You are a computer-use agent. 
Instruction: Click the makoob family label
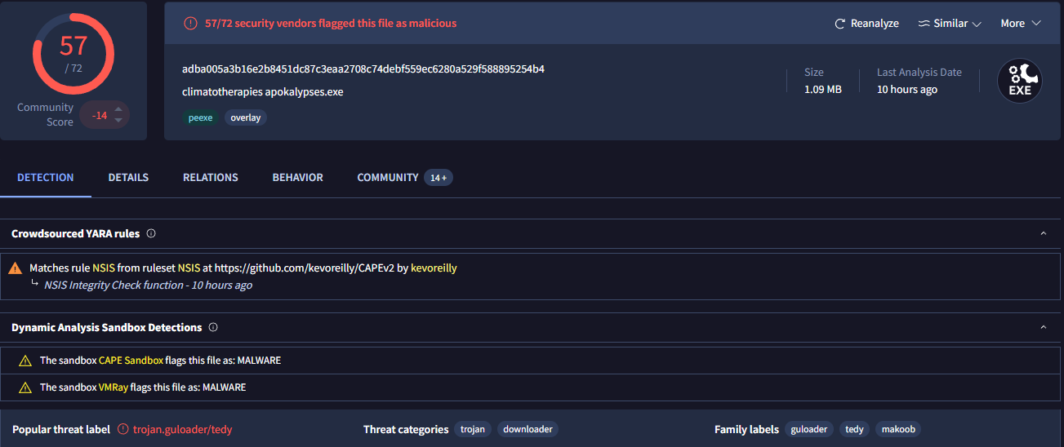pos(898,429)
